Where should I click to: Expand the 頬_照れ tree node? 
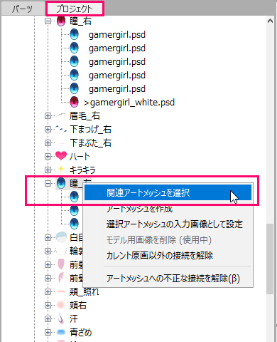48,291
